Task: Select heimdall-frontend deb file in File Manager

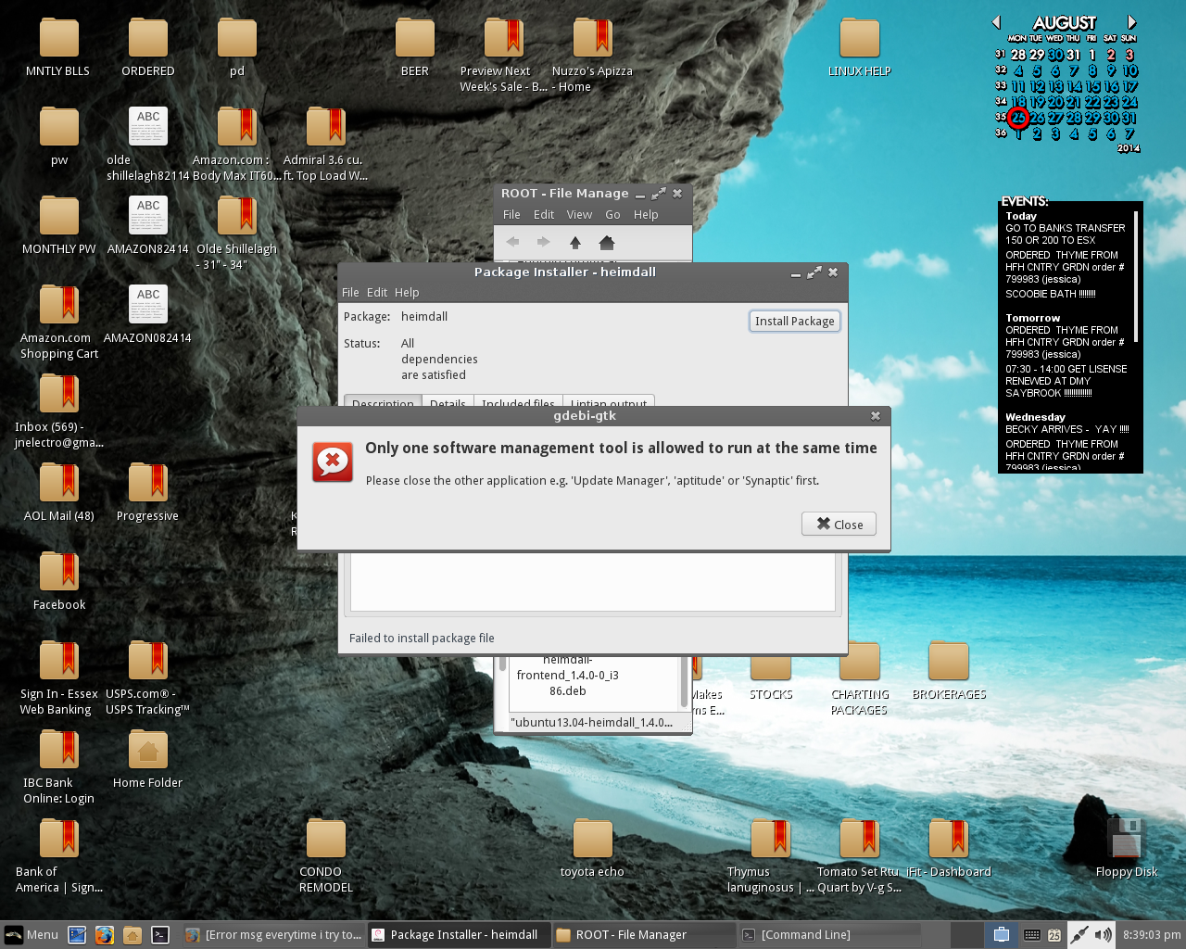Action: [x=567, y=675]
